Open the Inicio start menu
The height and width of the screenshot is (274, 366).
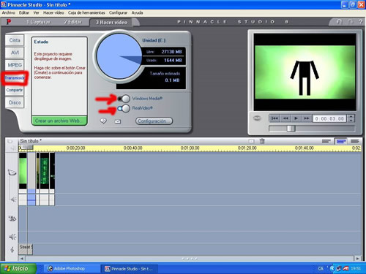[x=18, y=268]
